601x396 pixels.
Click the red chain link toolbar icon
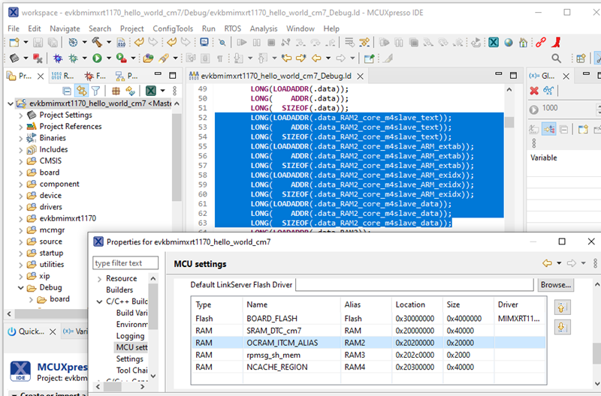pos(541,42)
